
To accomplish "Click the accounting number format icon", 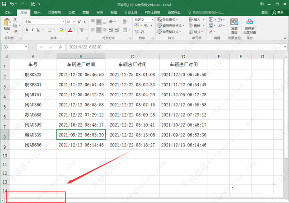I will coord(136,25).
